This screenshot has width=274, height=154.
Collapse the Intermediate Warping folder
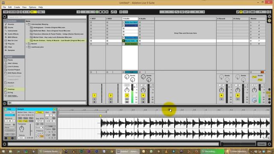click(x=27, y=24)
